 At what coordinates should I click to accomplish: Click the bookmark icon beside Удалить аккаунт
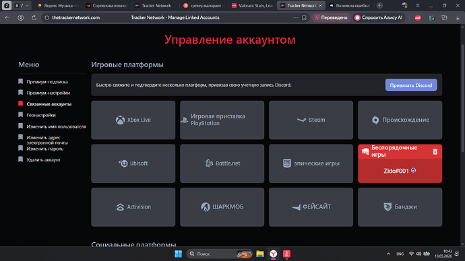[x=20, y=159]
